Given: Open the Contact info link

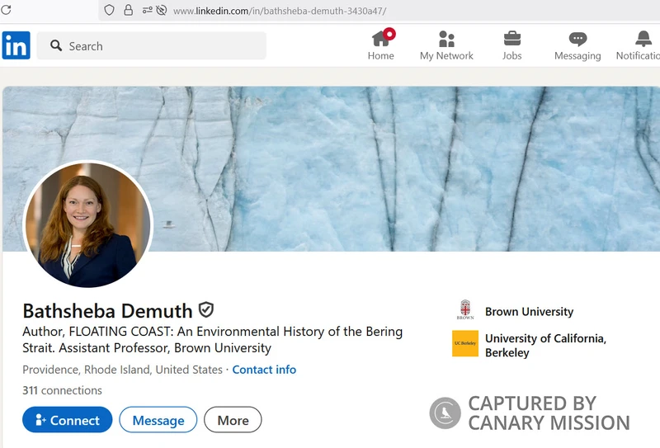Looking at the screenshot, I should tap(264, 370).
